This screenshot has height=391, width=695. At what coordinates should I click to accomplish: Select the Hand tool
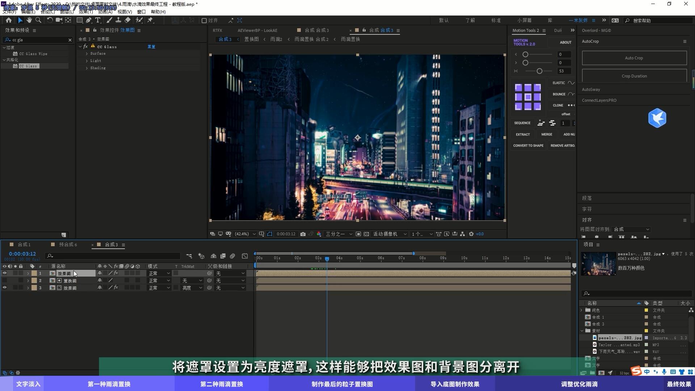click(29, 20)
